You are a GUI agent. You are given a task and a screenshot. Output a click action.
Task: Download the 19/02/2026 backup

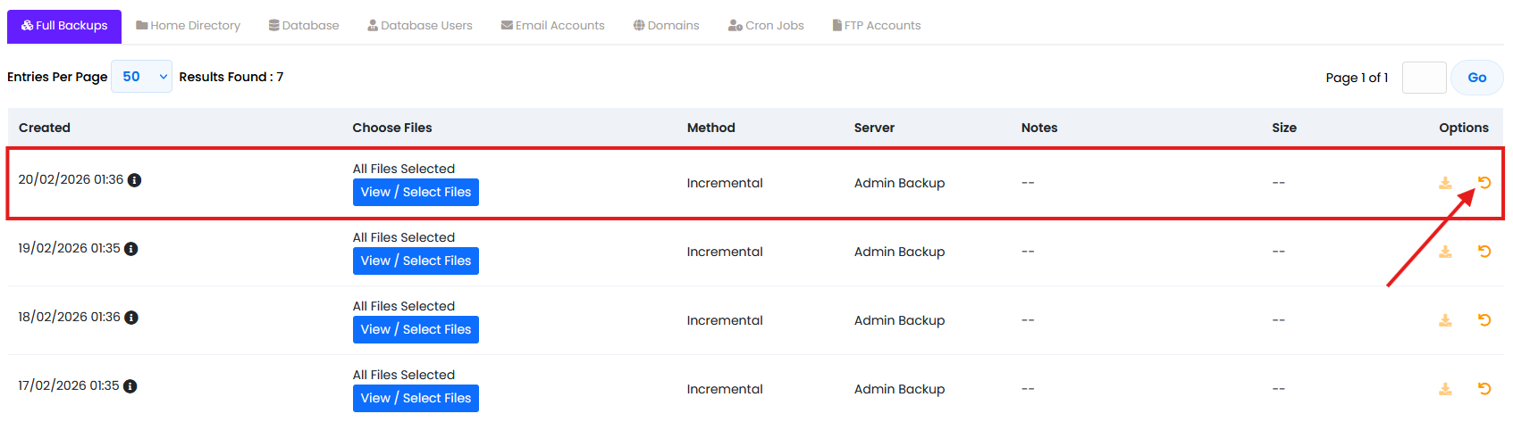[x=1445, y=252]
